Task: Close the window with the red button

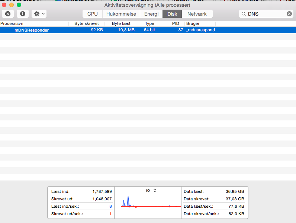Action: point(4,5)
